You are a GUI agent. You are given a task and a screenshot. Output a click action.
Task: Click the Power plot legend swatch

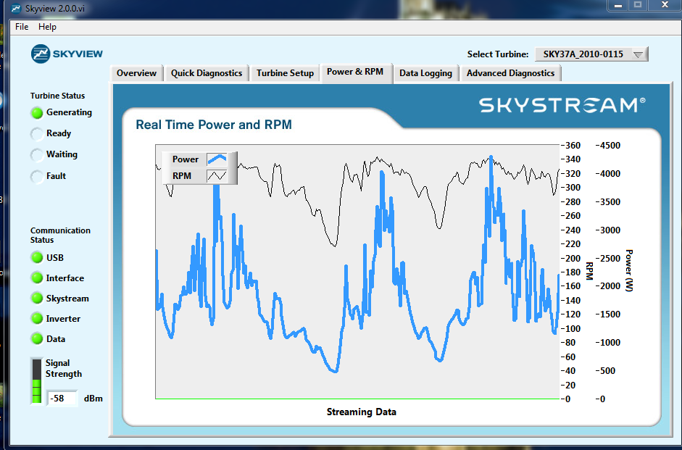pos(217,159)
